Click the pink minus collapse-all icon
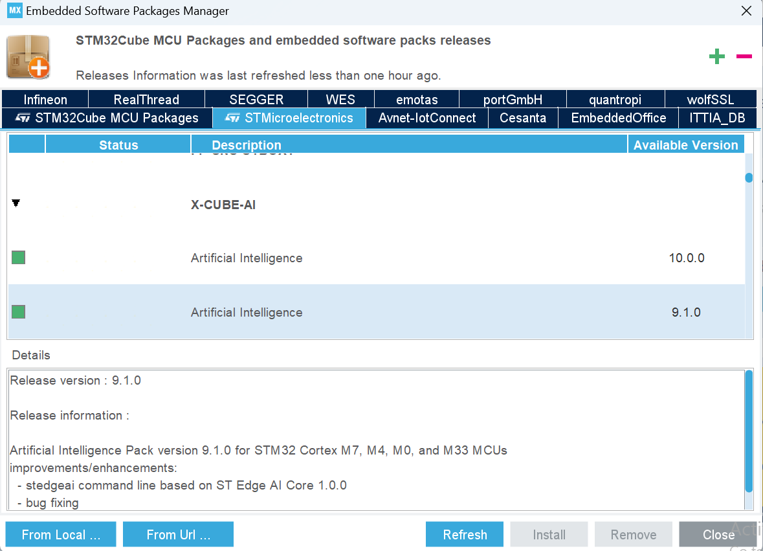This screenshot has width=763, height=551. [x=744, y=57]
